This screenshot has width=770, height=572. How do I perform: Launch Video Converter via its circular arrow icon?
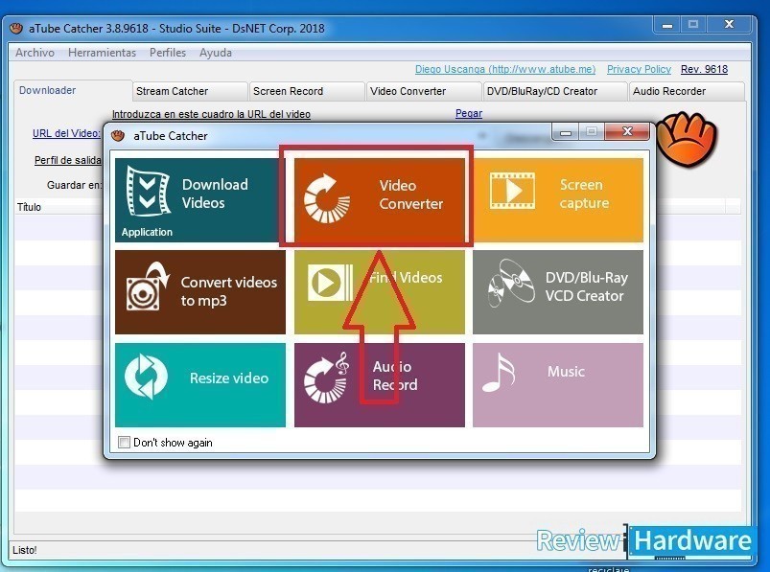click(x=327, y=198)
